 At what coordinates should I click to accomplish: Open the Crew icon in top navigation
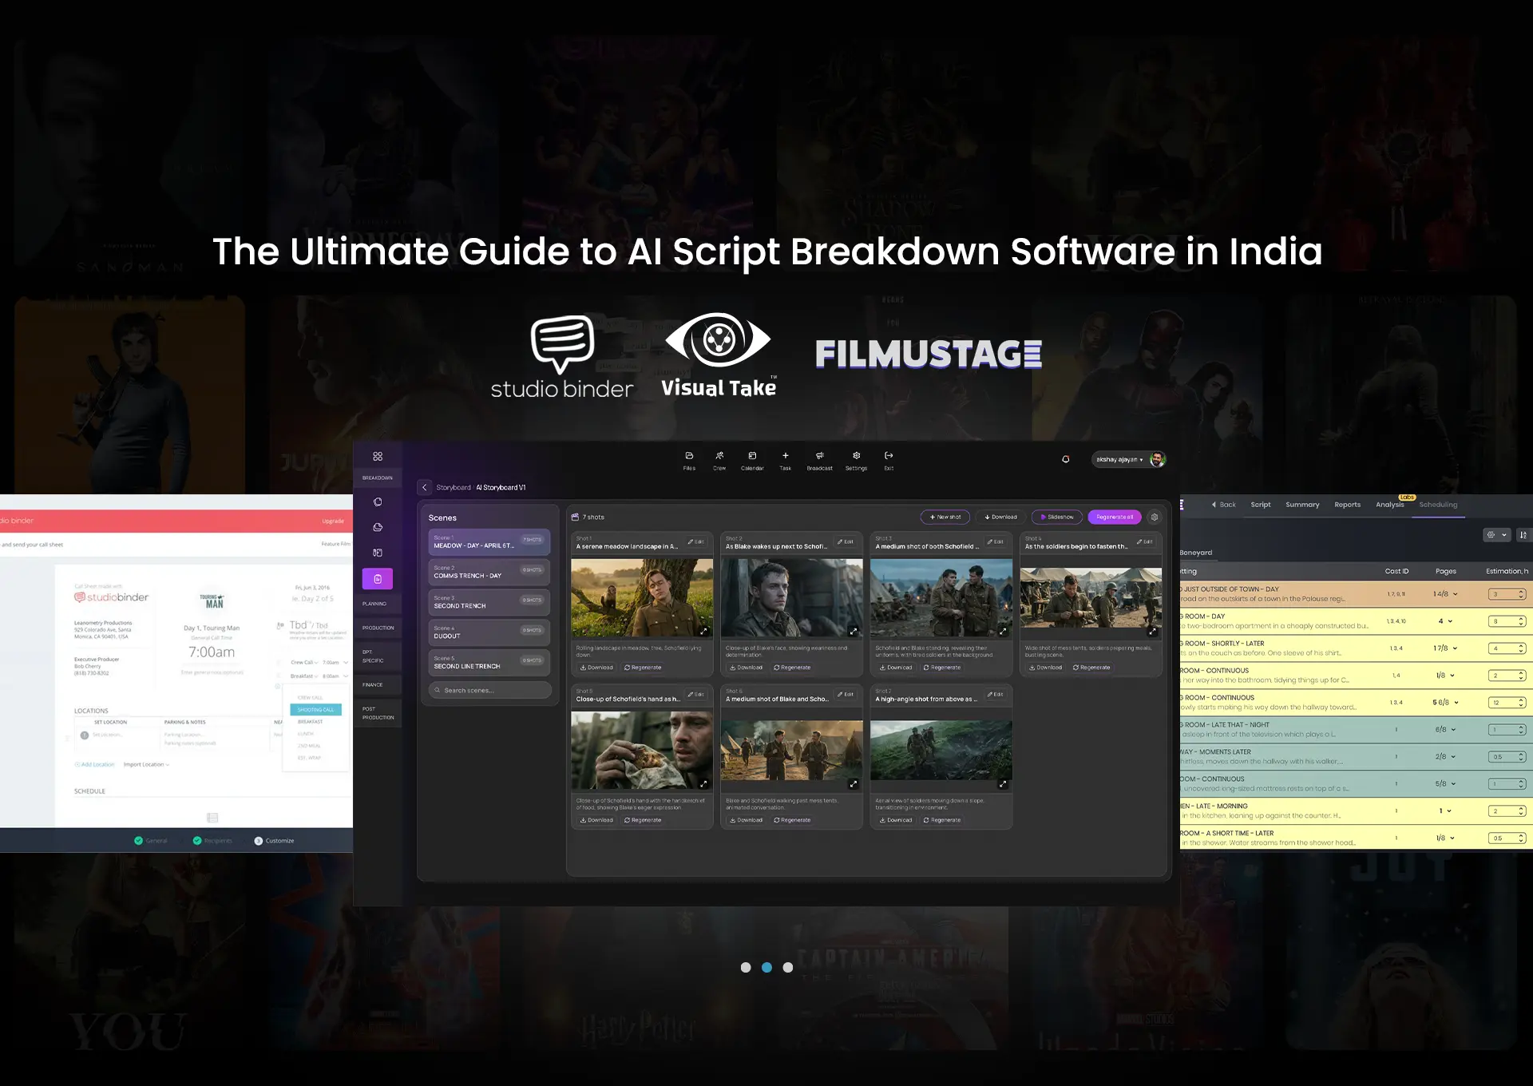[719, 456]
